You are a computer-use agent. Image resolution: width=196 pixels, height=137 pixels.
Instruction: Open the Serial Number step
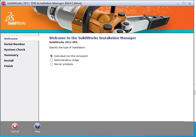tap(14, 44)
